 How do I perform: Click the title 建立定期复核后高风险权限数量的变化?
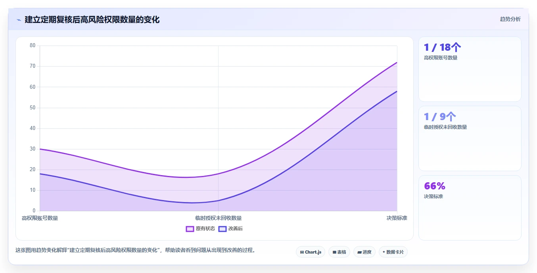(x=92, y=19)
